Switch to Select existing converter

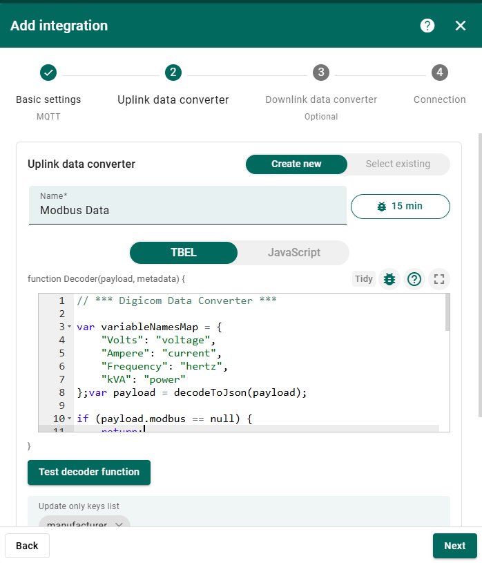pos(398,164)
